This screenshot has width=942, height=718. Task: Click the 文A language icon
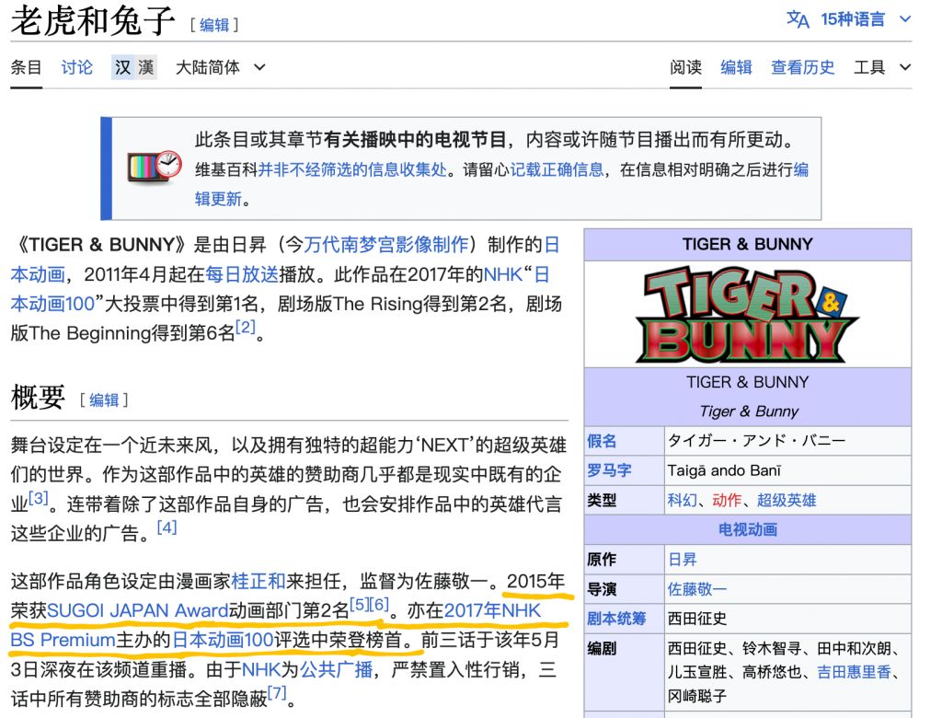tap(797, 18)
